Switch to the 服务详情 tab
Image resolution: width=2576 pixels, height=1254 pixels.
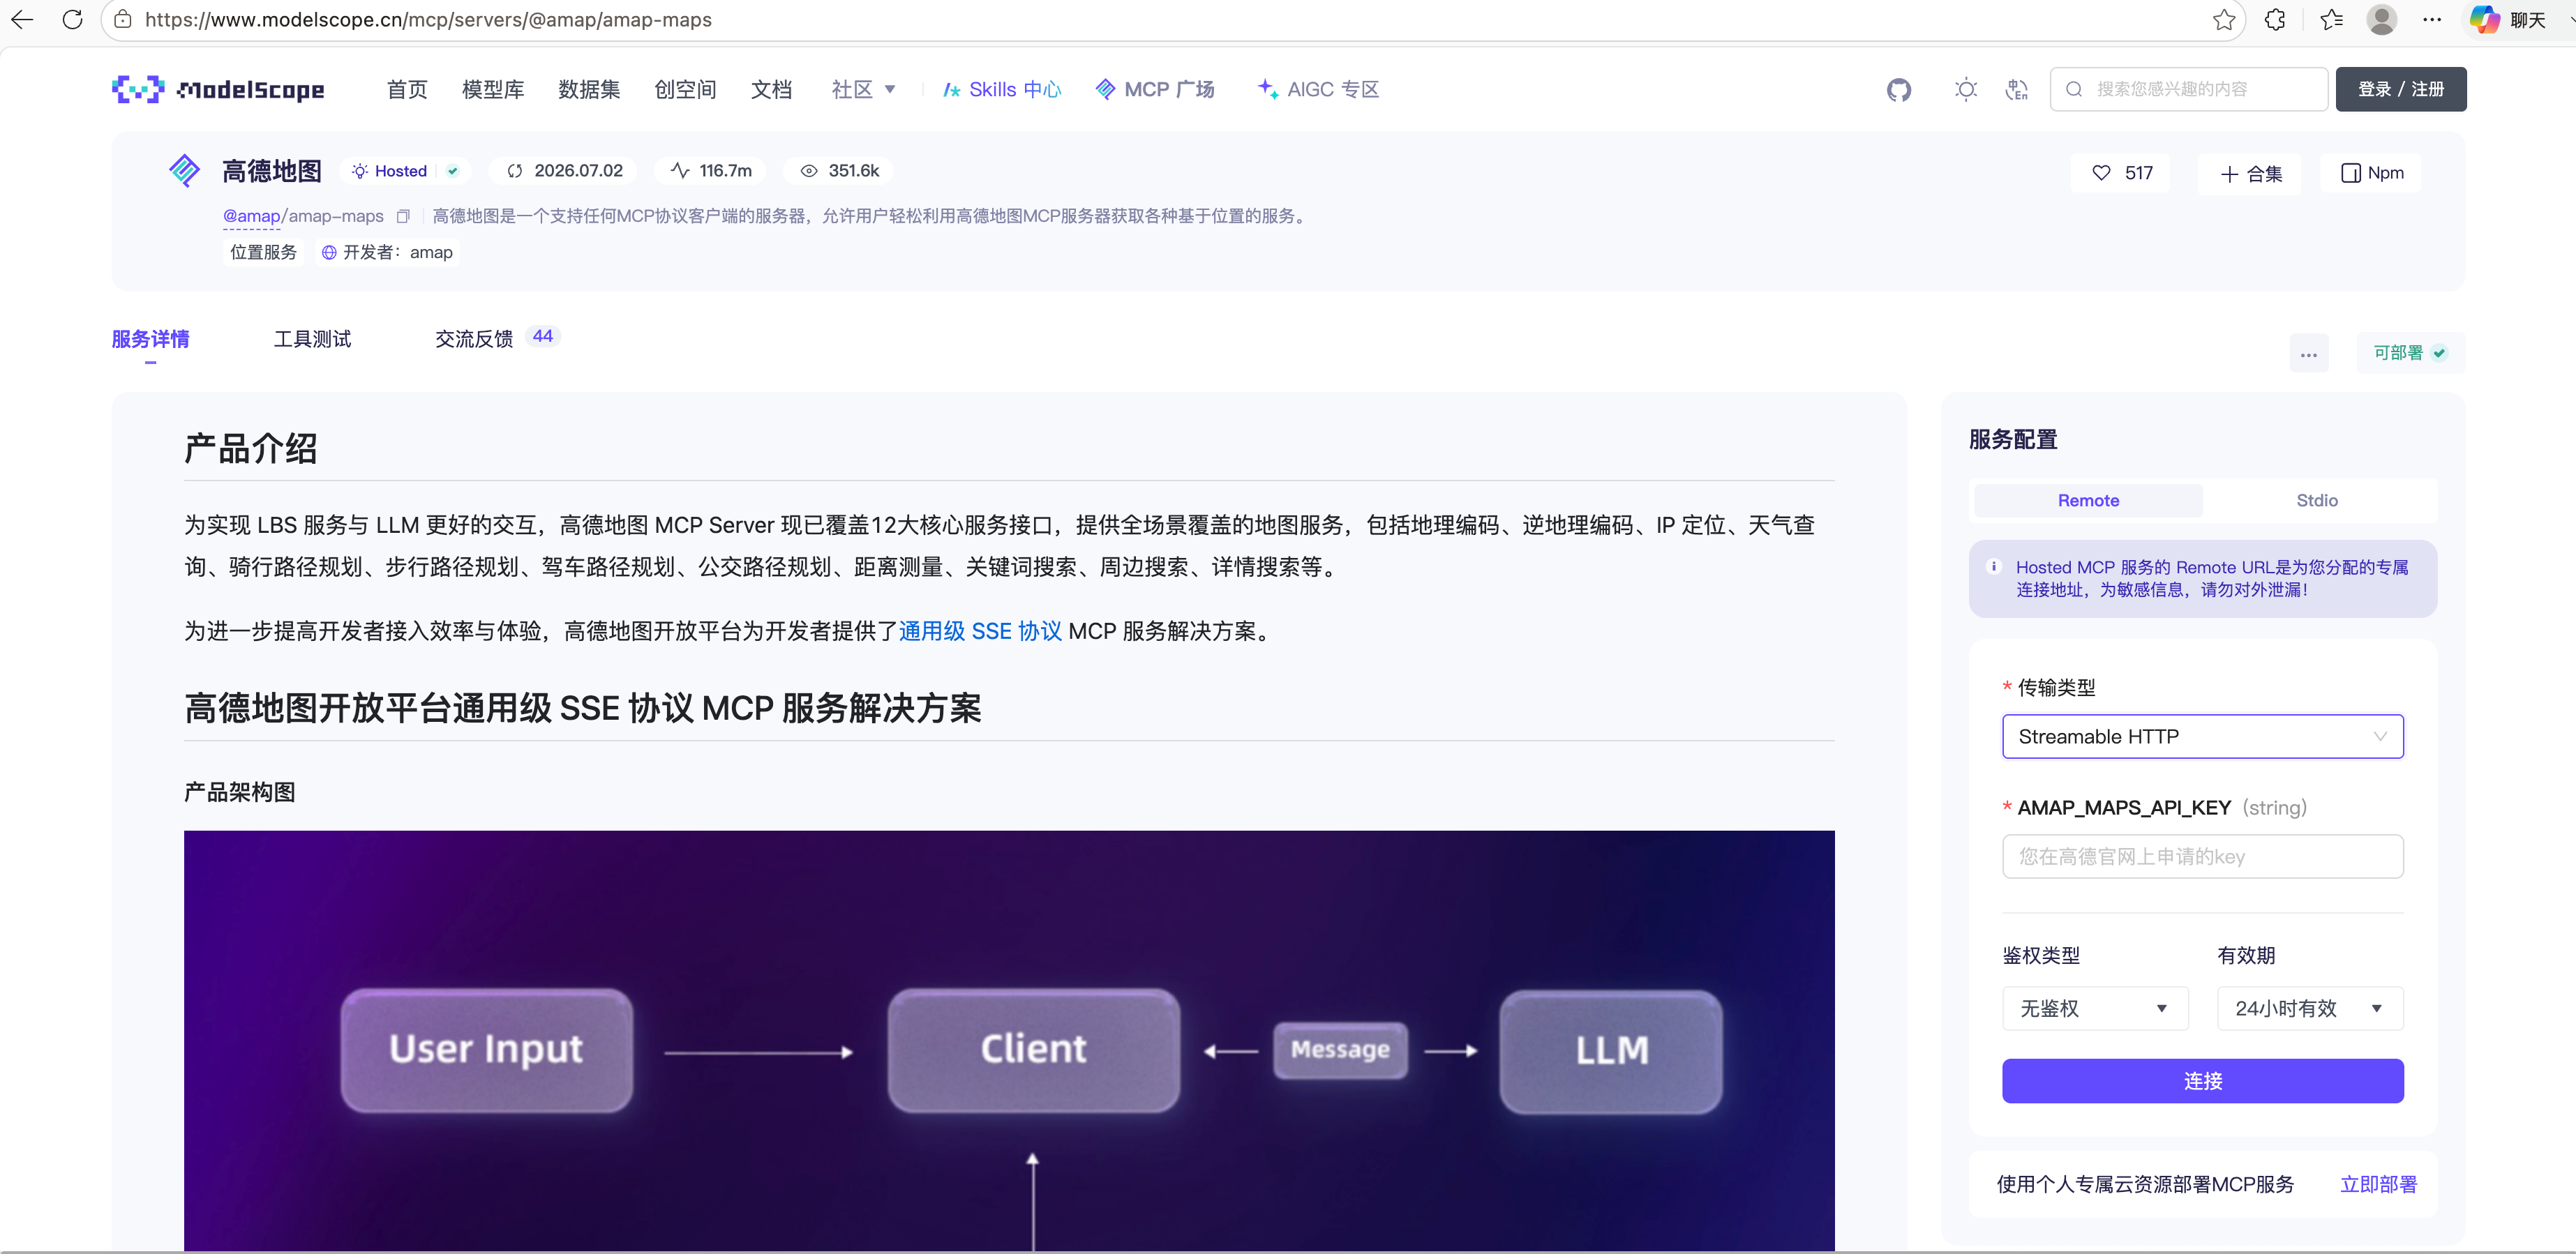tap(150, 340)
